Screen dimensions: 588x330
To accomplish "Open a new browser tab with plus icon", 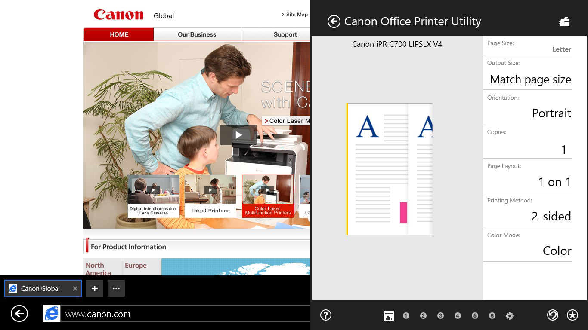I will 95,288.
